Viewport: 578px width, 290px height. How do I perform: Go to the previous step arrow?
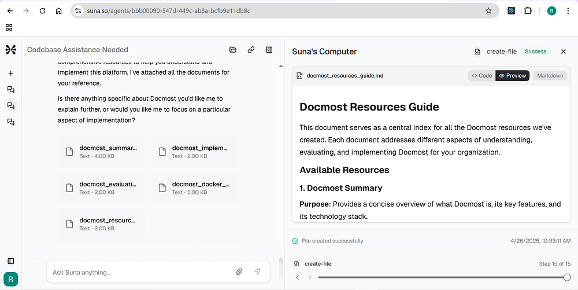coord(298,277)
